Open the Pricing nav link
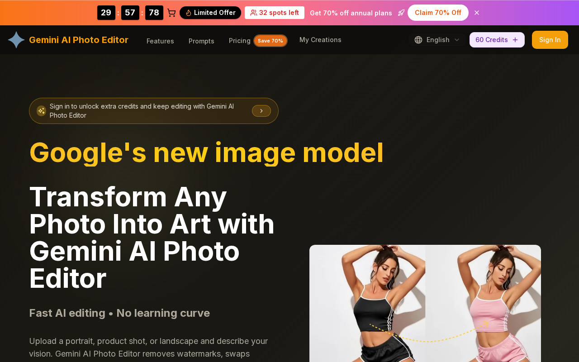This screenshot has height=362, width=579. (240, 41)
